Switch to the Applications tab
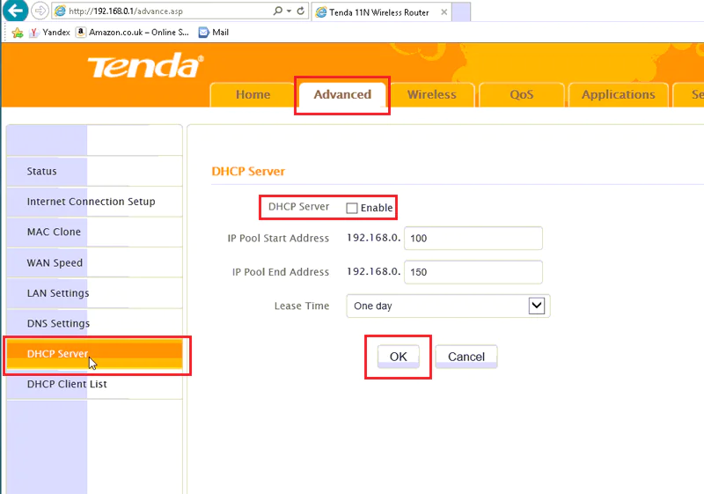Viewport: 704px width, 494px height. pyautogui.click(x=619, y=95)
